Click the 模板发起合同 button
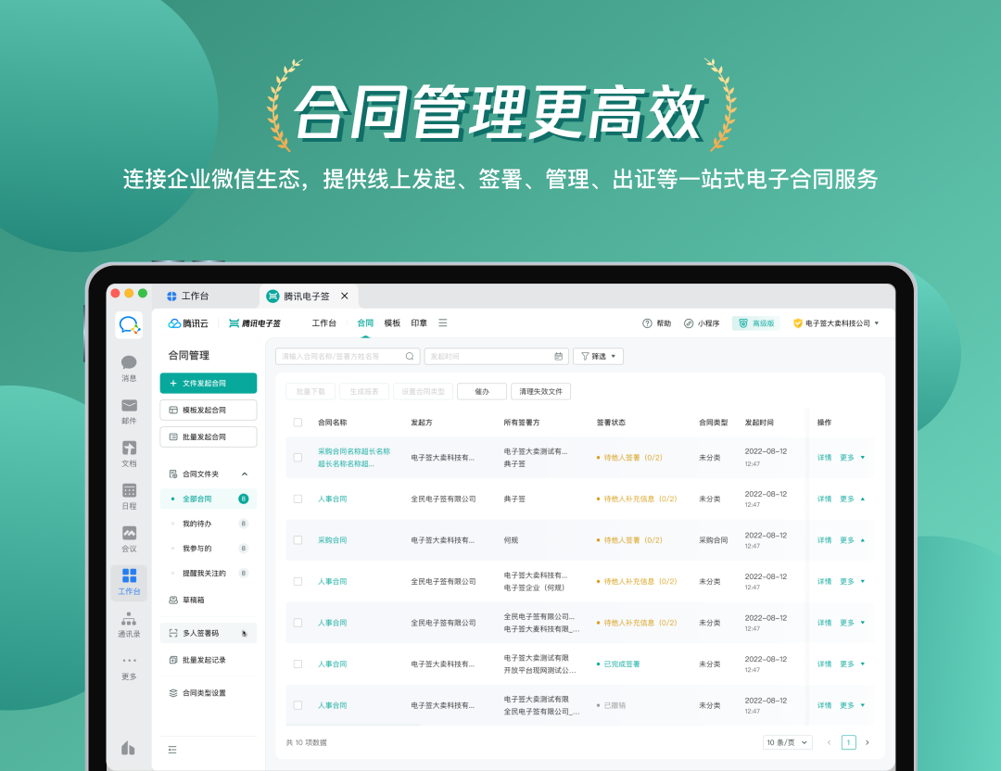This screenshot has width=1001, height=771. pyautogui.click(x=209, y=410)
